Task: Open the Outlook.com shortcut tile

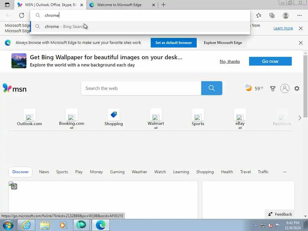Action: (29, 118)
